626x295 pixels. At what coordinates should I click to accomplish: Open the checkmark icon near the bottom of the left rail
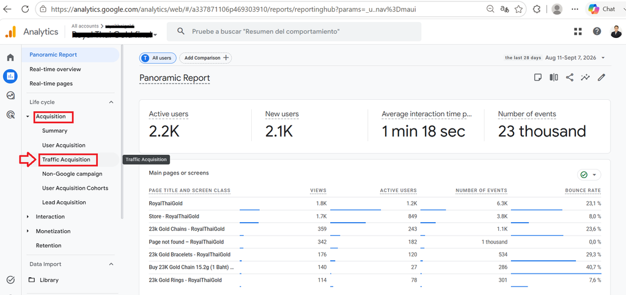pos(11,280)
